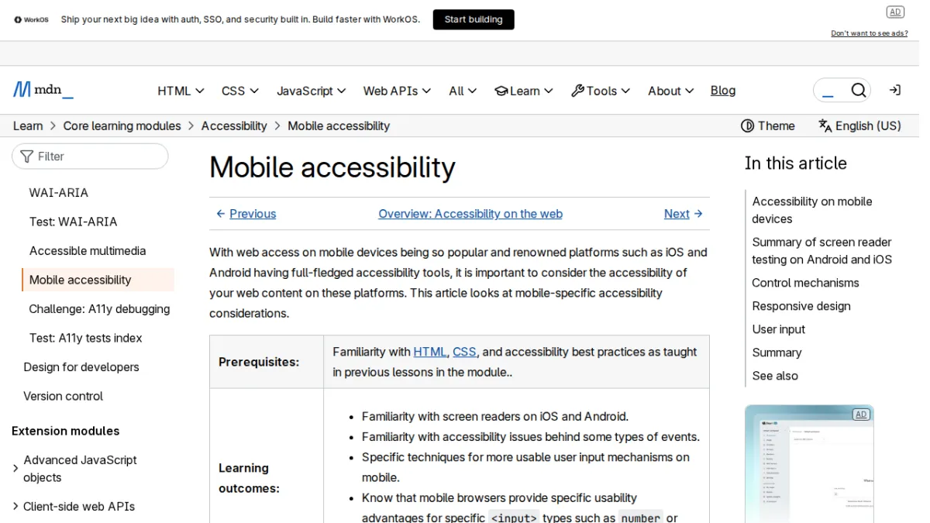Go to the Next article
Image resolution: width=930 pixels, height=523 pixels.
pyautogui.click(x=684, y=214)
